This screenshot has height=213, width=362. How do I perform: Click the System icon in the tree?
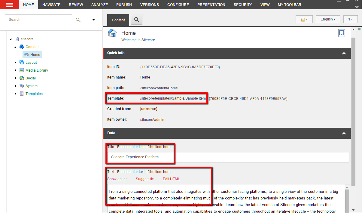point(22,86)
